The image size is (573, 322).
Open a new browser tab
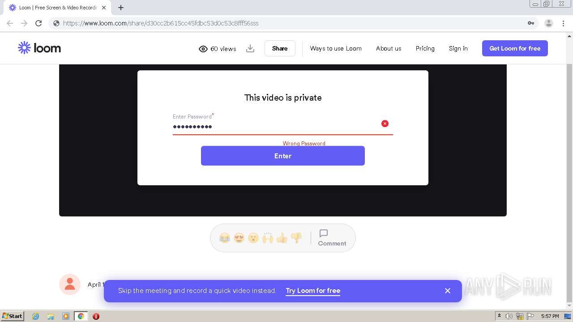121,8
